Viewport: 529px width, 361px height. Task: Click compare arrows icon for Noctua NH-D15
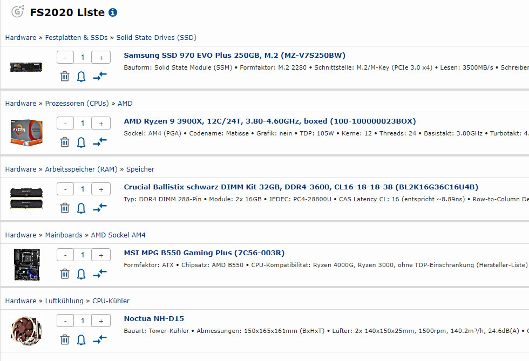coord(100,339)
